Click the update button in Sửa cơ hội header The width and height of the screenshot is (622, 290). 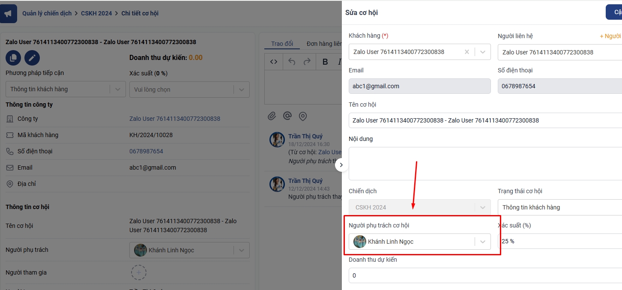tap(614, 12)
